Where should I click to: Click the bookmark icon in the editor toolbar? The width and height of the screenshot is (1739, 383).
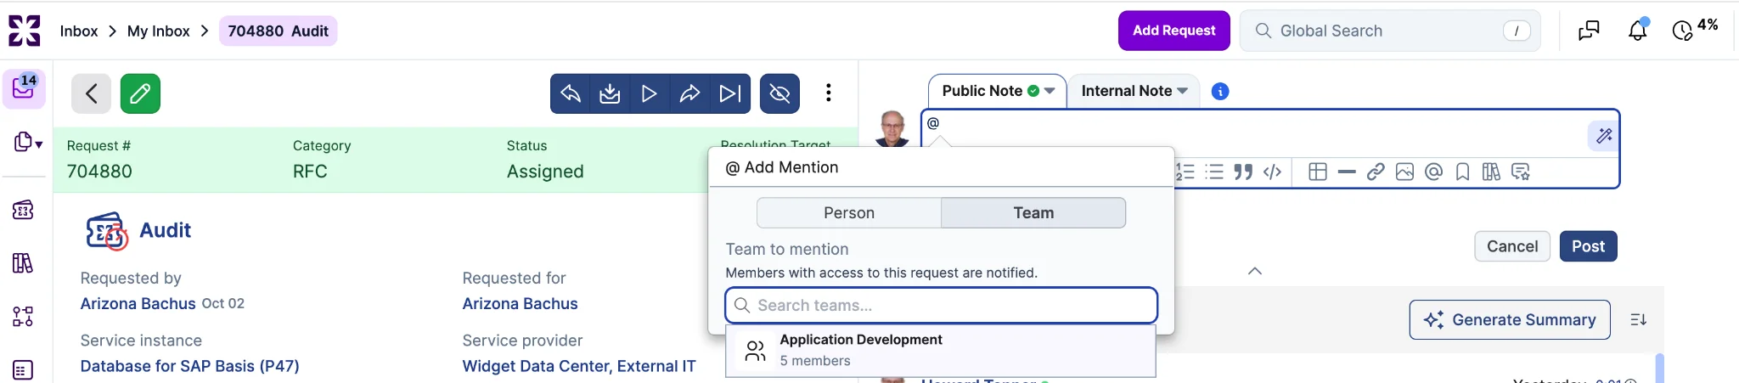(x=1462, y=172)
